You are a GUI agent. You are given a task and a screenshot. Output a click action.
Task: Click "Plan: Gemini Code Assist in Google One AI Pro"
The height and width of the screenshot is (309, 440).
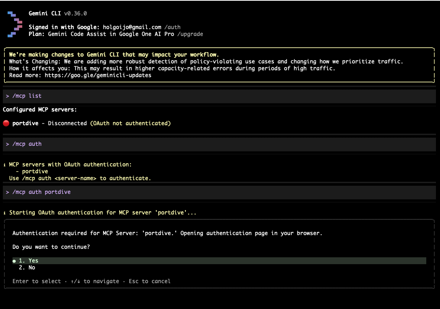(x=101, y=34)
